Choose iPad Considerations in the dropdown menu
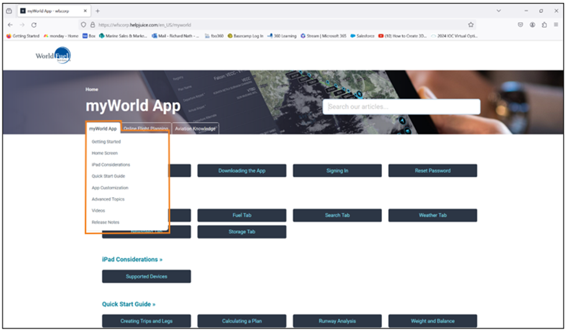 110,165
